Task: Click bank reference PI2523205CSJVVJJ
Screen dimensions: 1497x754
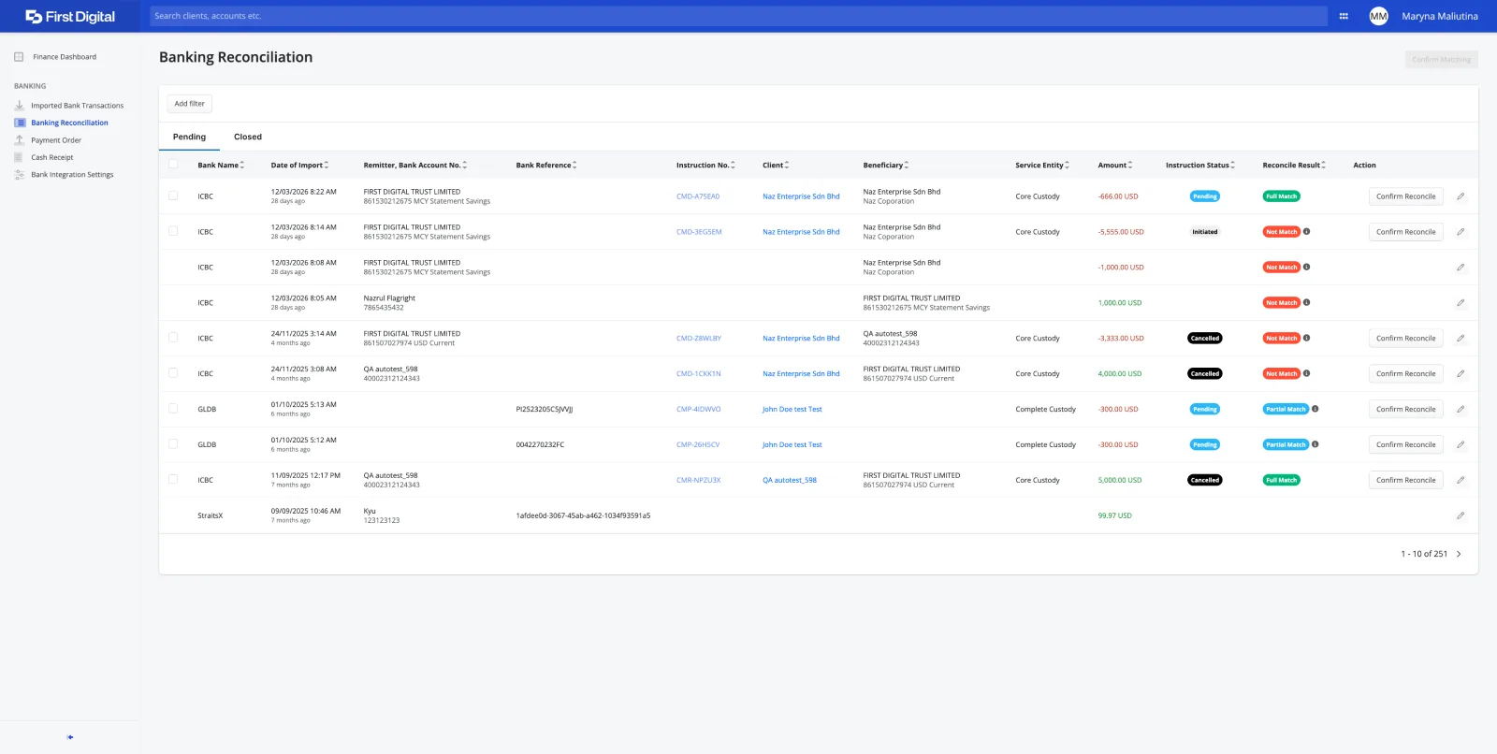Action: tap(545, 409)
